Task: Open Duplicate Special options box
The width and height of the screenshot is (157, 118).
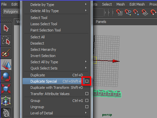Action: pos(87,81)
